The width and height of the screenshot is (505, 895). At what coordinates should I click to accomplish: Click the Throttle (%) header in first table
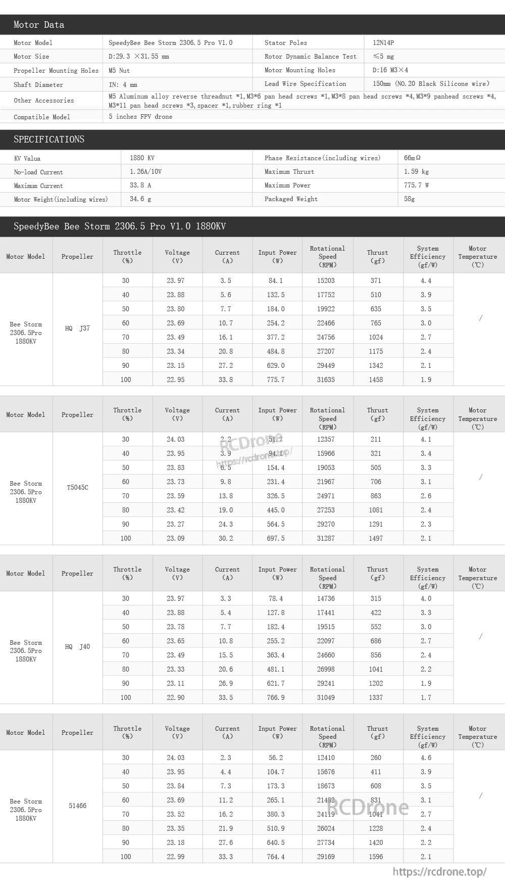click(127, 257)
